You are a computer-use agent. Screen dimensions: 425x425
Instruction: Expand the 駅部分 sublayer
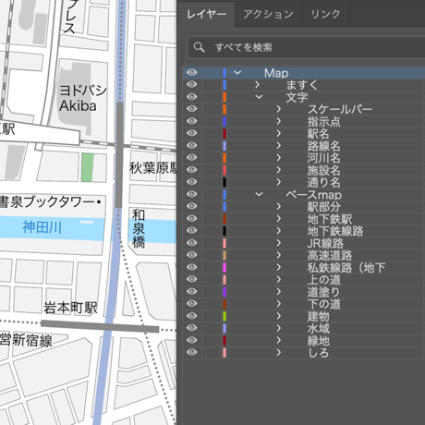coord(279,206)
